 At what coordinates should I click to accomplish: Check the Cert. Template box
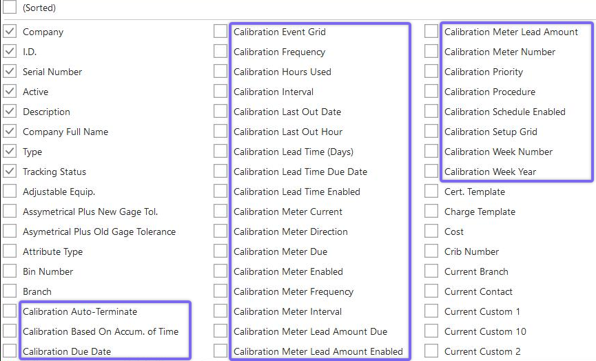coord(431,192)
